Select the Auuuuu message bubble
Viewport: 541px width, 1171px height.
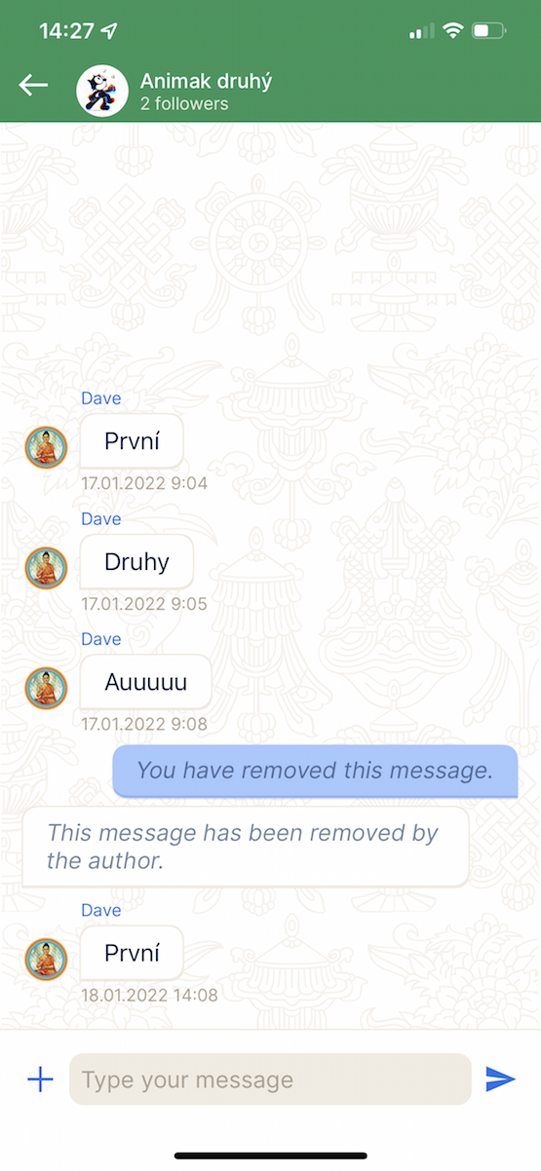(146, 683)
